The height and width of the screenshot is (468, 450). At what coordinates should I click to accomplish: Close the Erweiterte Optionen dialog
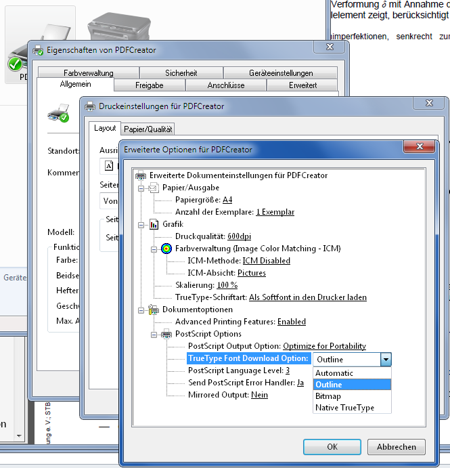tap(420, 146)
